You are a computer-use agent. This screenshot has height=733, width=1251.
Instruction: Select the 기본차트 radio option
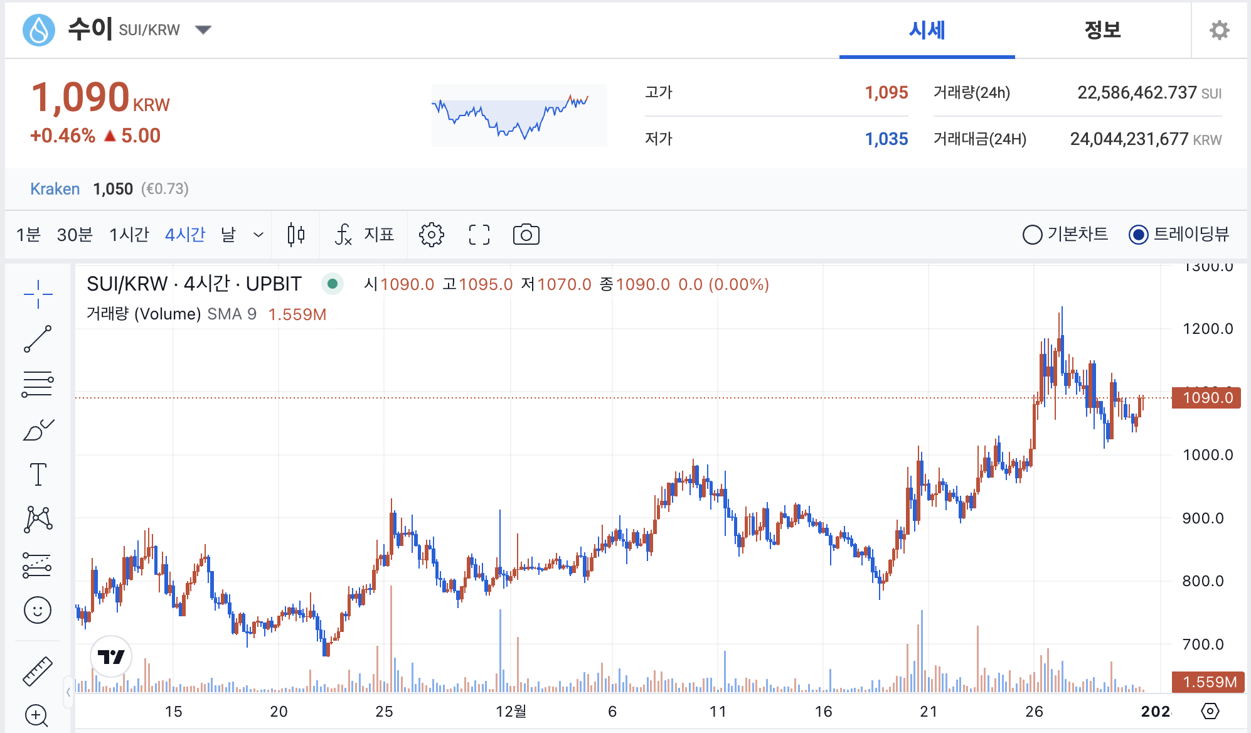pyautogui.click(x=1033, y=235)
